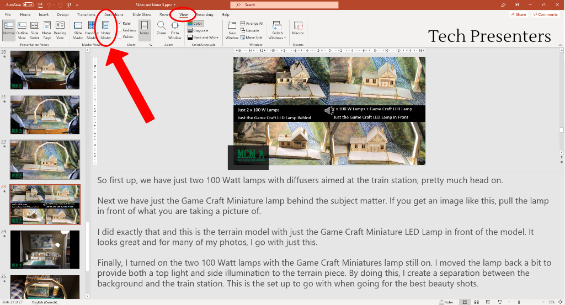Expand the file name title dropdown
This screenshot has height=305, width=565.
(x=175, y=5)
